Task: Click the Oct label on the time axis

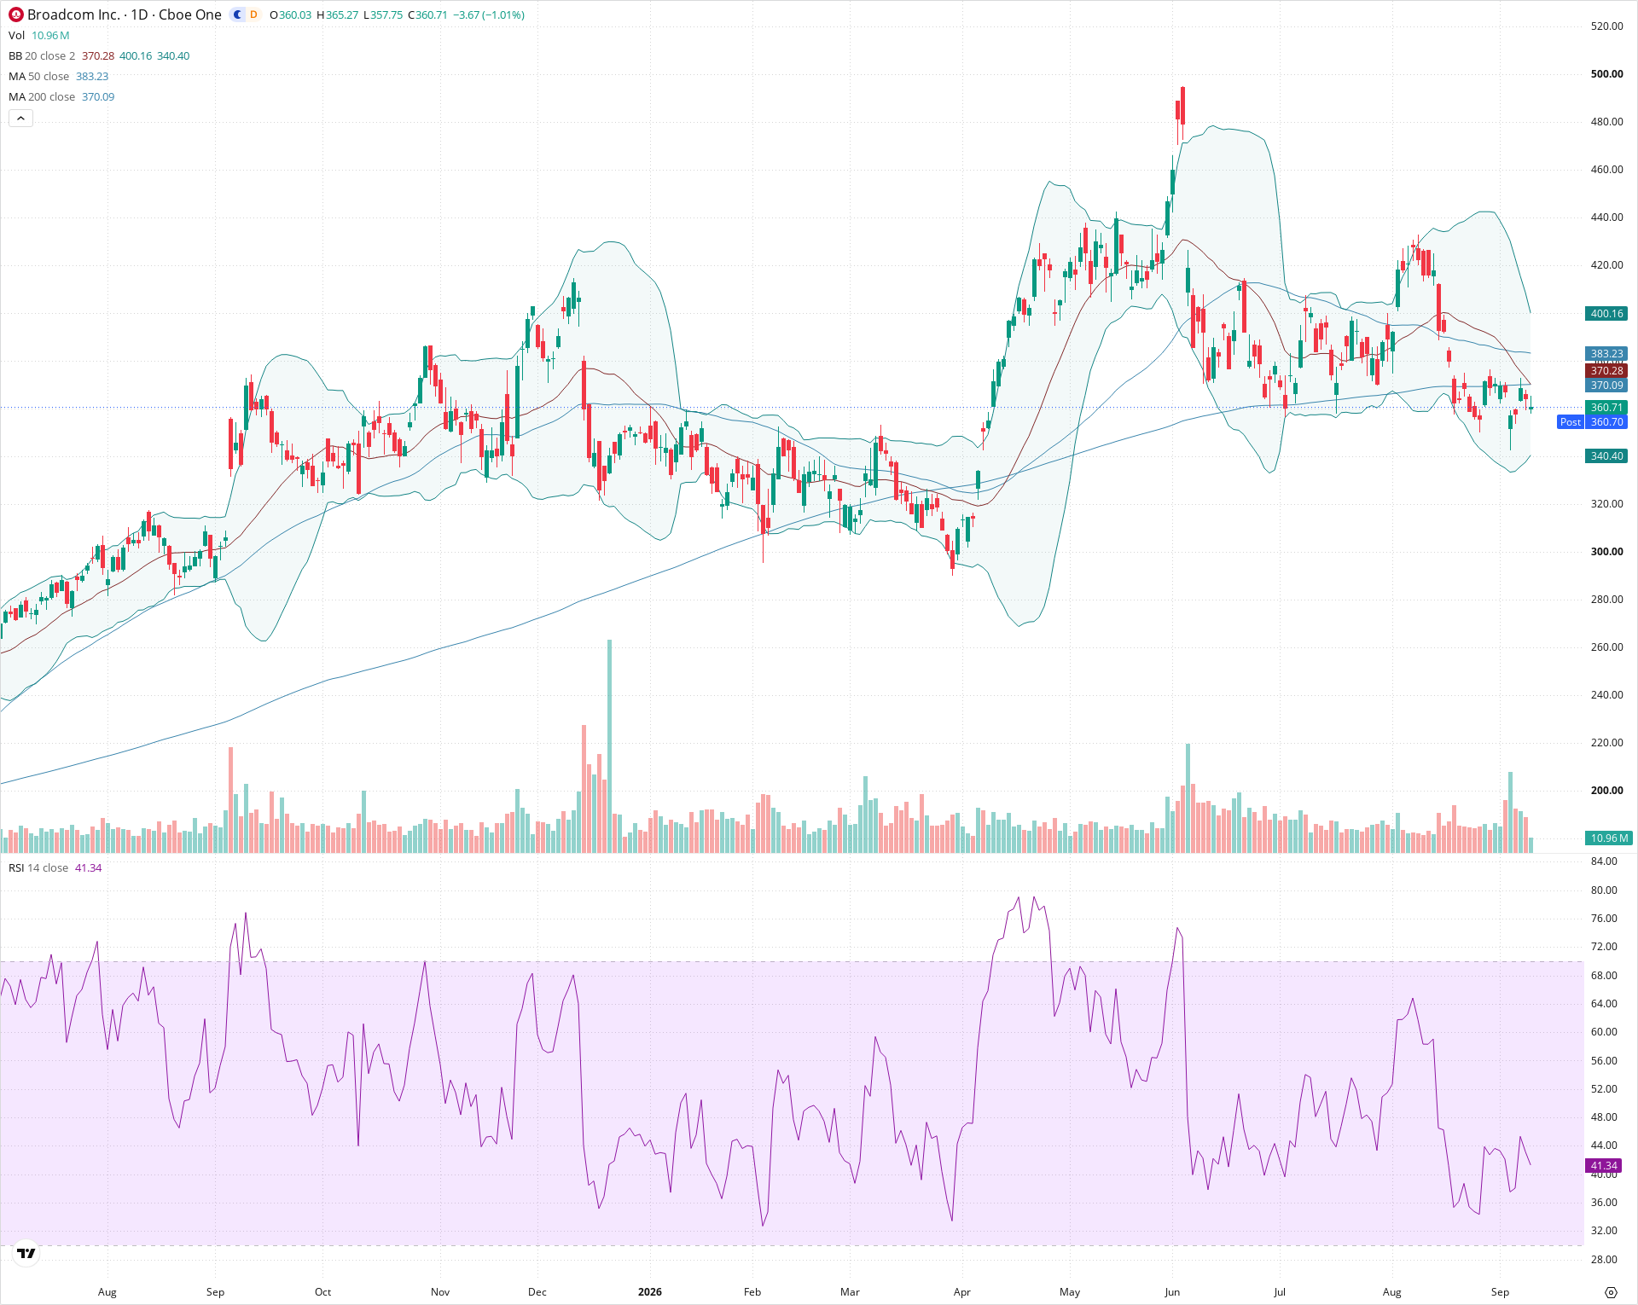Action: point(322,1292)
